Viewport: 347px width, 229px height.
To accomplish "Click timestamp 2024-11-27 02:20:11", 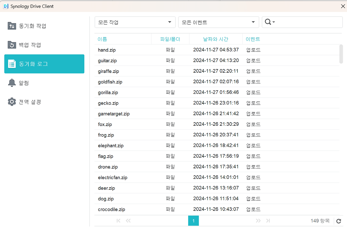I will (x=216, y=71).
